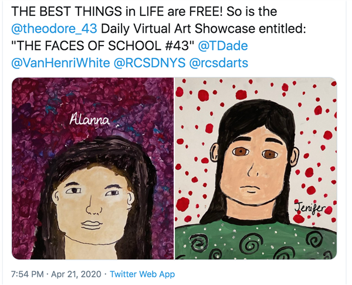Click the lips on the Alanna portrait
This screenshot has width=352, height=285.
[x=92, y=224]
